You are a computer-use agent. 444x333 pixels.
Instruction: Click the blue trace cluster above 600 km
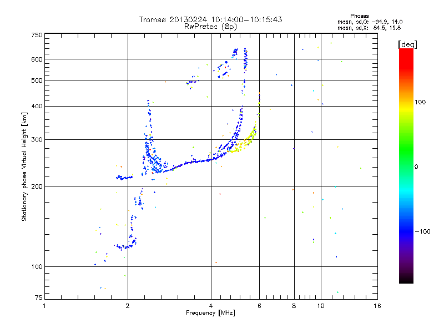point(235,52)
